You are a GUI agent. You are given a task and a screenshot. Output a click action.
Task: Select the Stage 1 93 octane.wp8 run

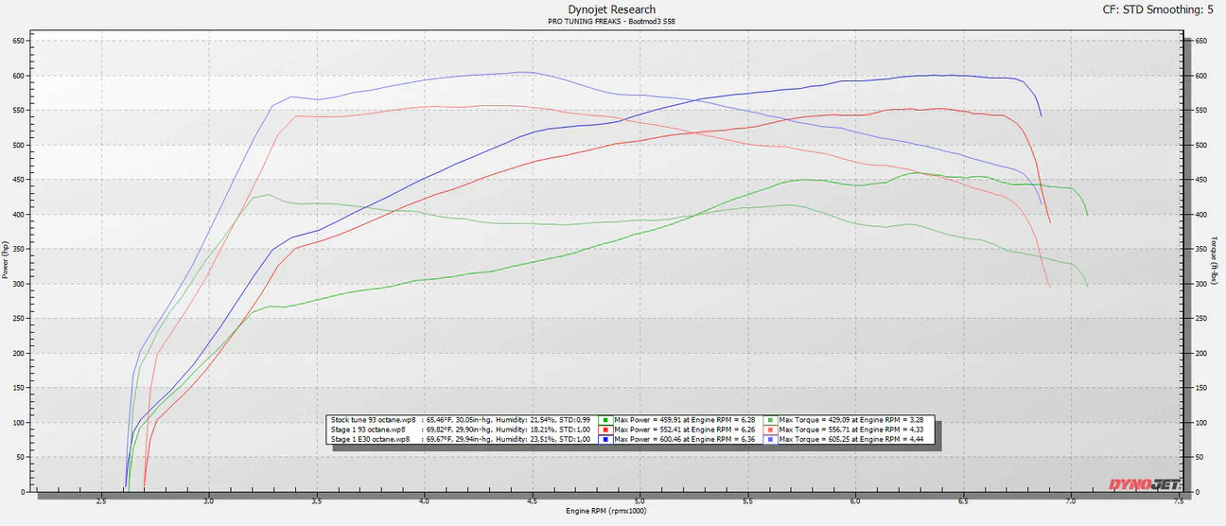[x=370, y=430]
